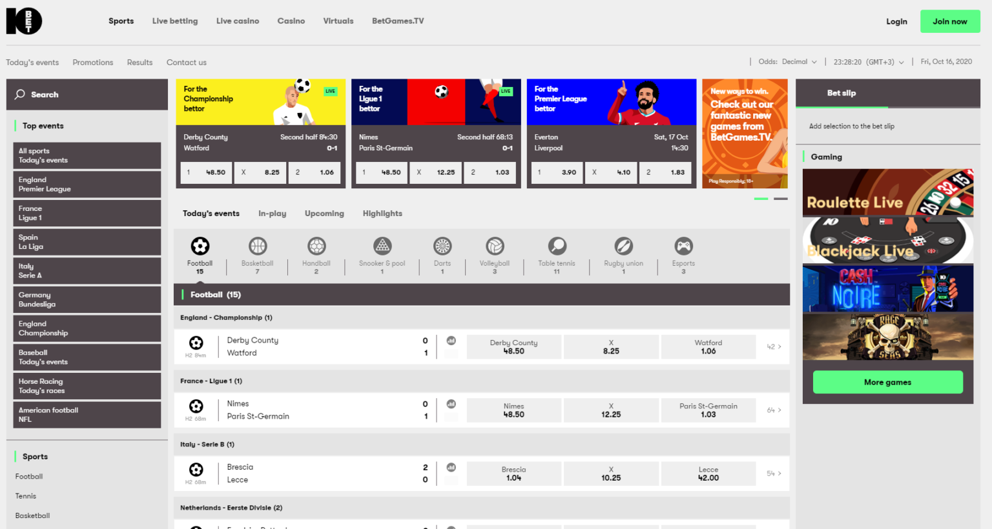Select Italy Serie A in top events
The height and width of the screenshot is (529, 992).
point(87,271)
